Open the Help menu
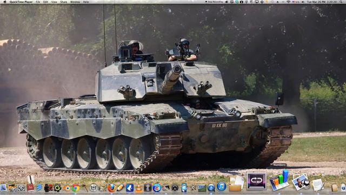The height and width of the screenshot is (195, 346). [86, 2]
